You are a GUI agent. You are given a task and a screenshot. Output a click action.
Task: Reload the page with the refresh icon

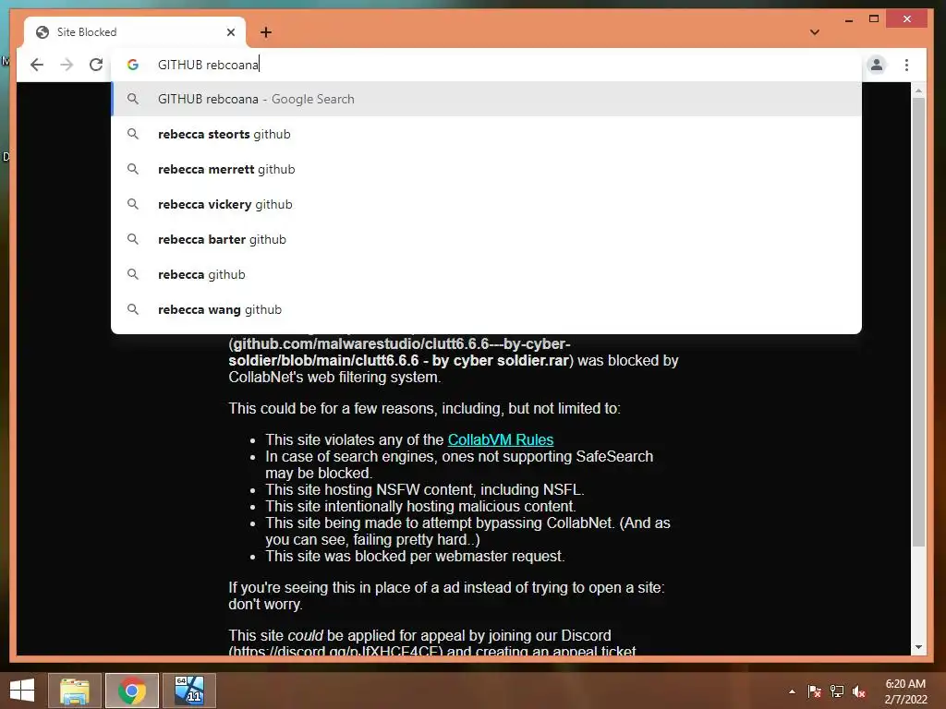[96, 65]
